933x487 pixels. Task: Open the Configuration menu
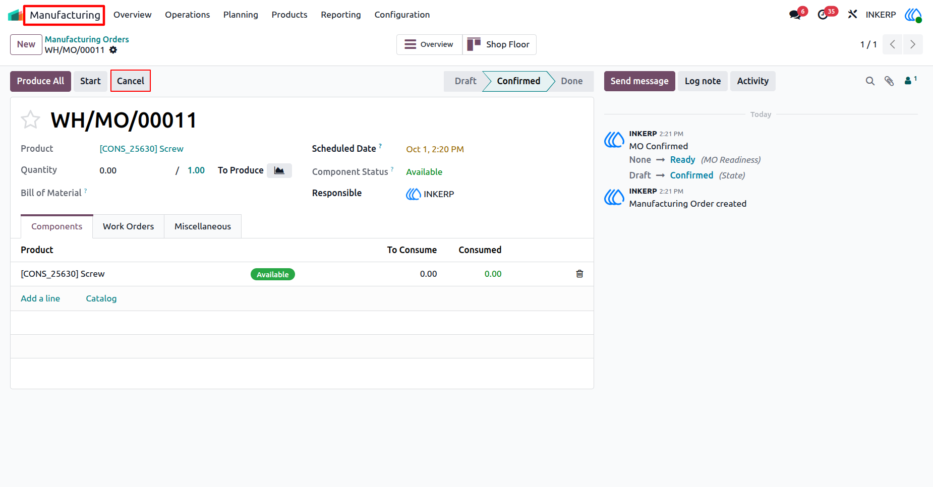pyautogui.click(x=402, y=15)
